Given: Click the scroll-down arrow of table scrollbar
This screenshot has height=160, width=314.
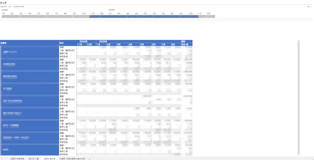Looking at the screenshot, I should (x=299, y=154).
